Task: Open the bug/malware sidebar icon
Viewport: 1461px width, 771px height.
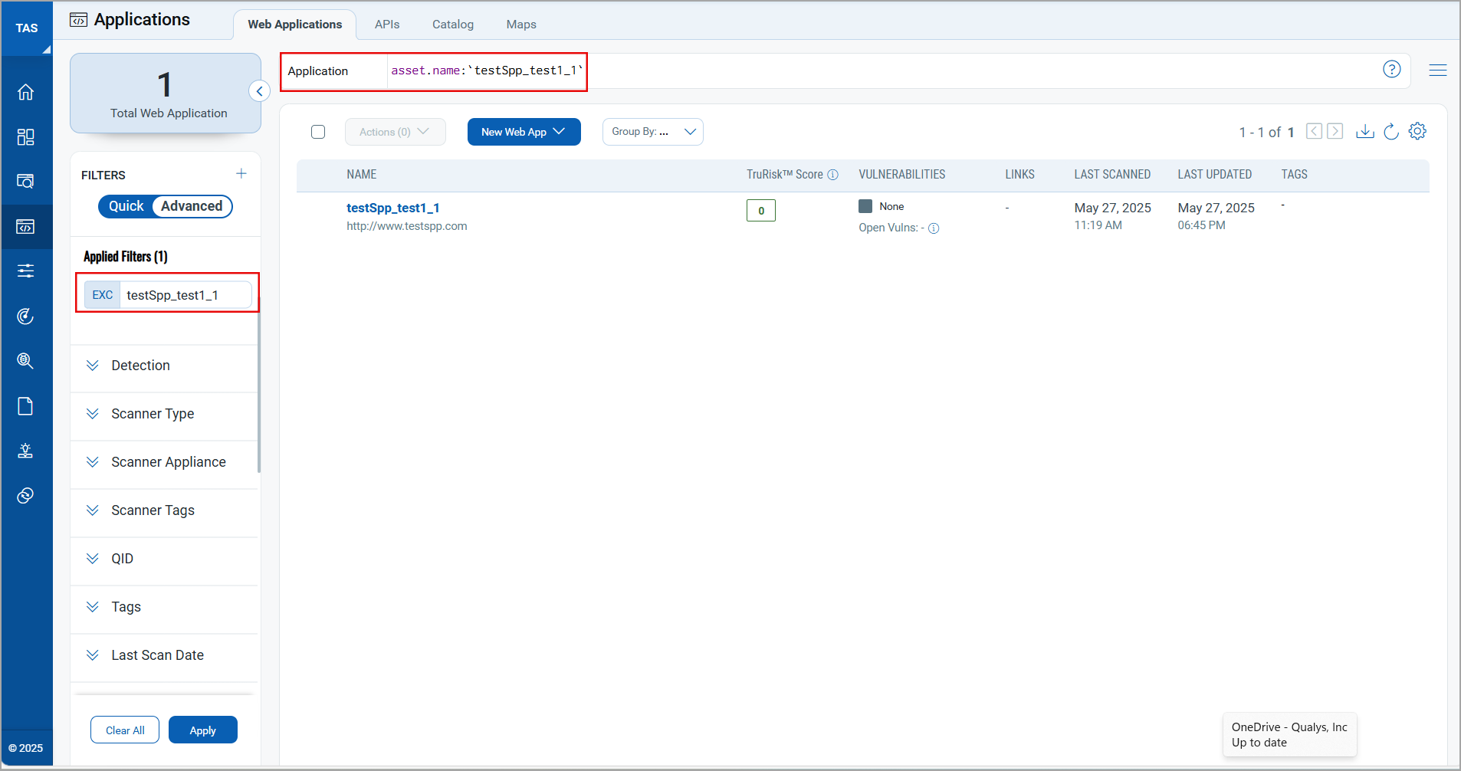Action: 25,451
